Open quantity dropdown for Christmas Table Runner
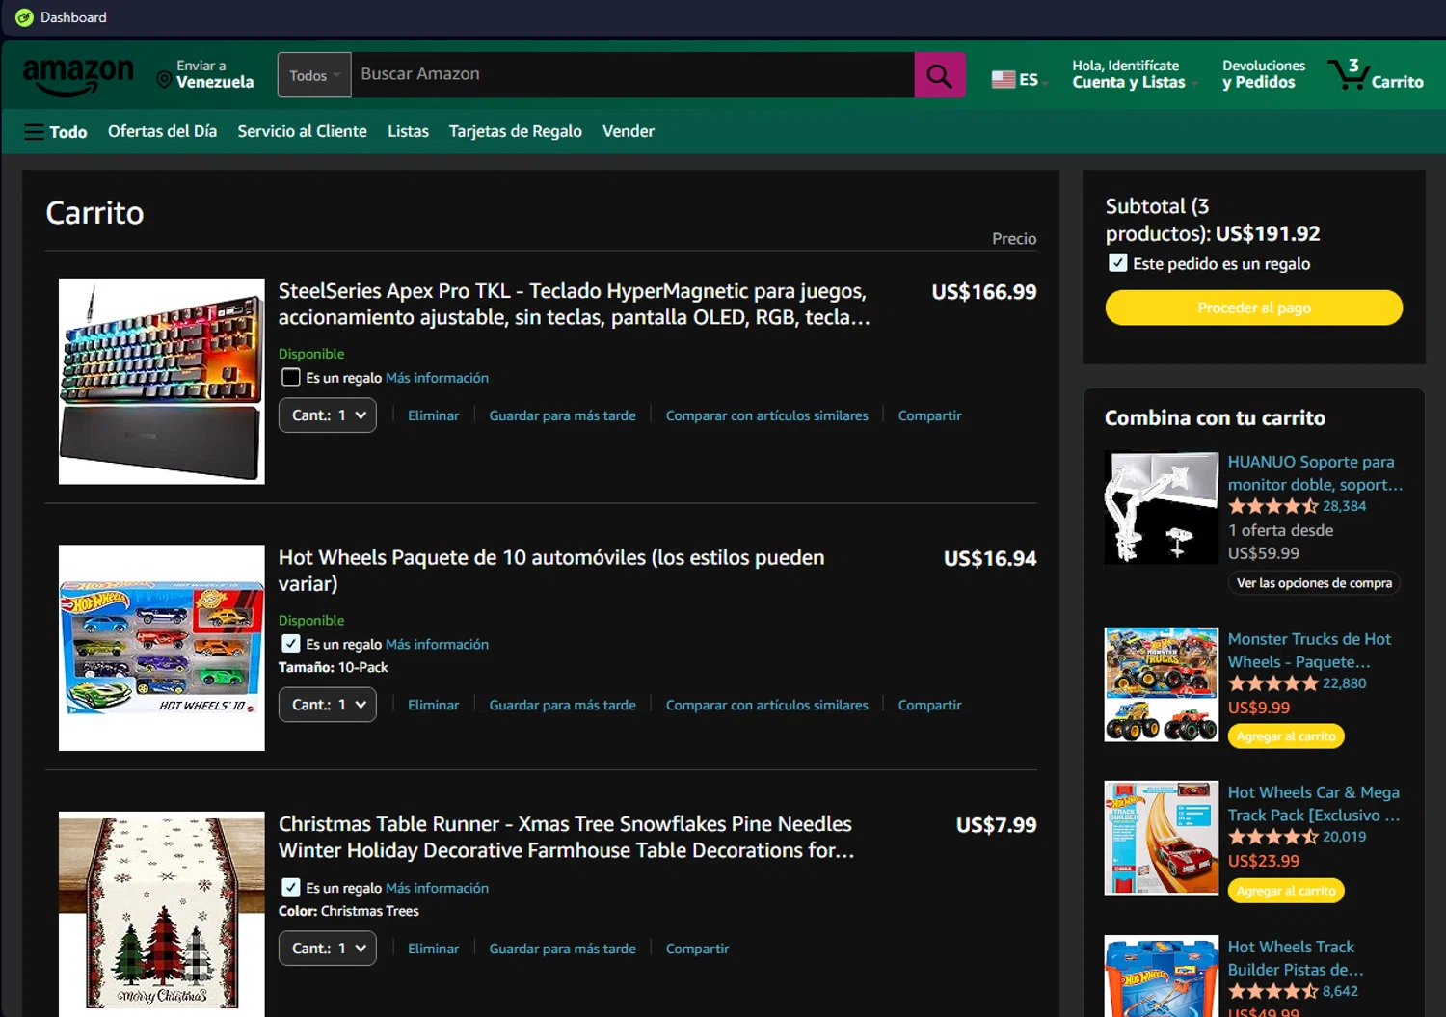This screenshot has height=1017, width=1446. point(328,949)
